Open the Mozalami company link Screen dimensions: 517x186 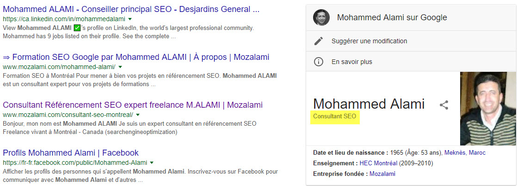tap(382, 174)
